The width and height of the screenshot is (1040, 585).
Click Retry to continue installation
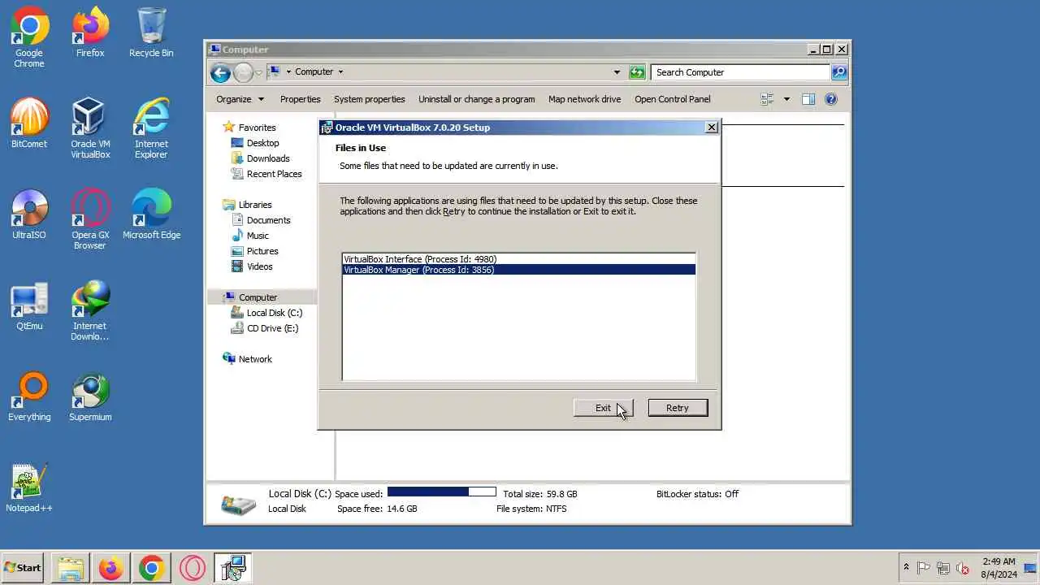click(x=678, y=408)
